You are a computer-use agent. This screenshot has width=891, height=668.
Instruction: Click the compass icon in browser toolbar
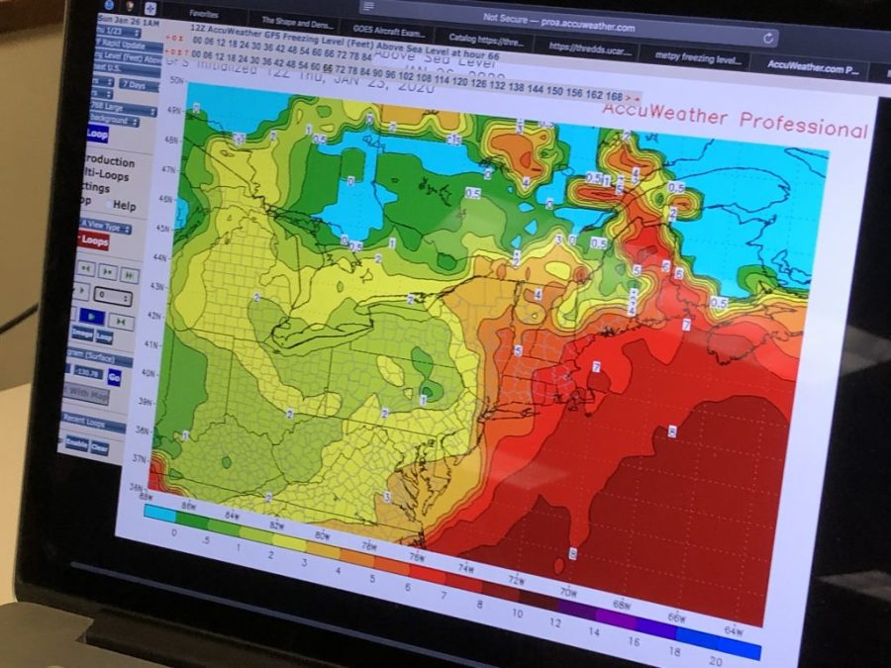point(150,9)
